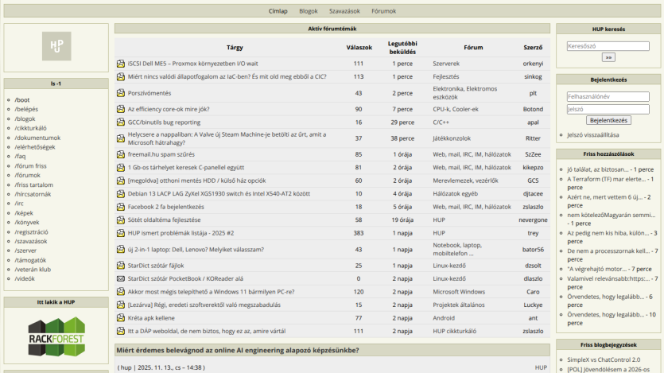This screenshot has height=373, width=664.
Task: Click the search submit >> button
Action: [608, 57]
